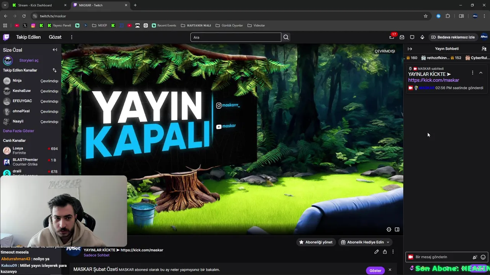
Task: Open X bookmark icon
Action: [25, 26]
